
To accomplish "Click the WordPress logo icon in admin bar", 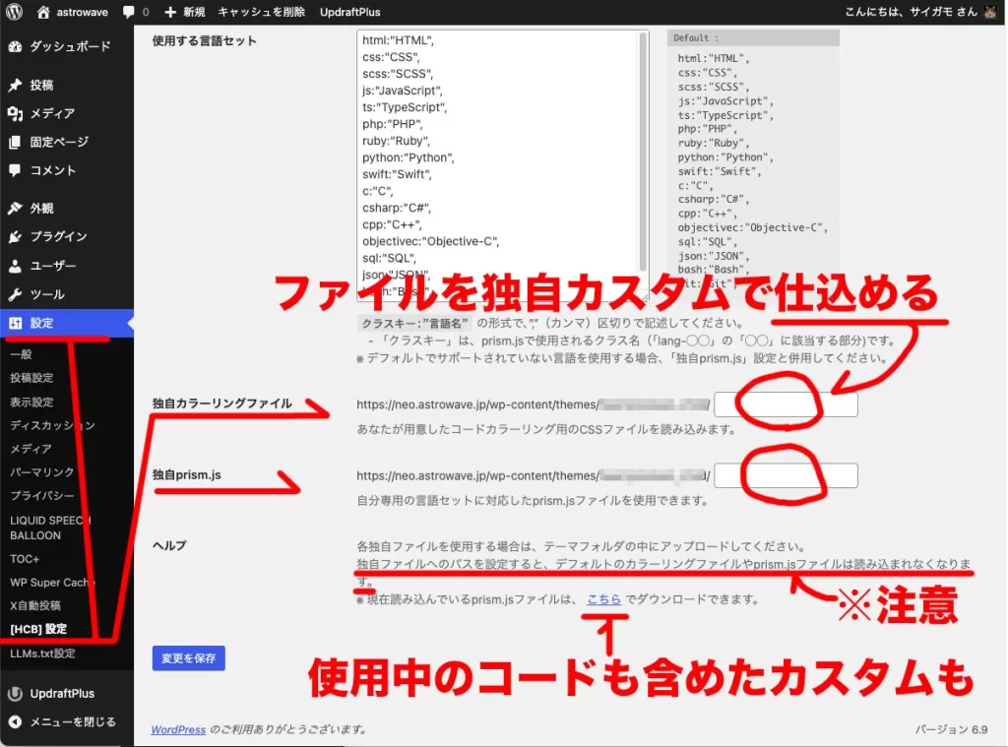I will 14,12.
